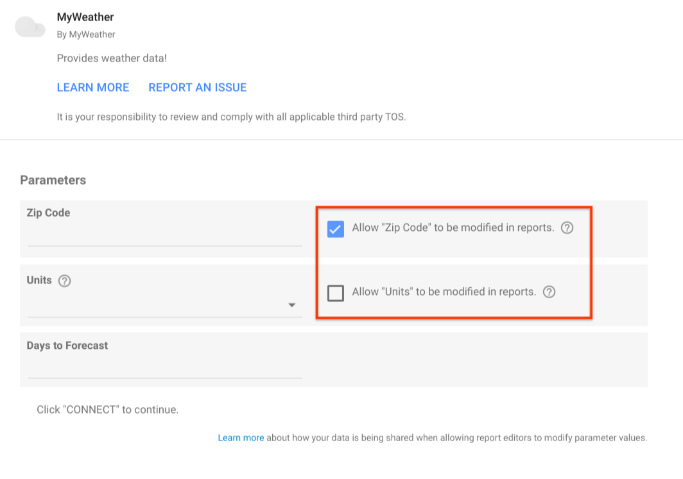Select the question mark icon after Units parameter
Viewport: 683px width, 479px height.
[x=64, y=280]
